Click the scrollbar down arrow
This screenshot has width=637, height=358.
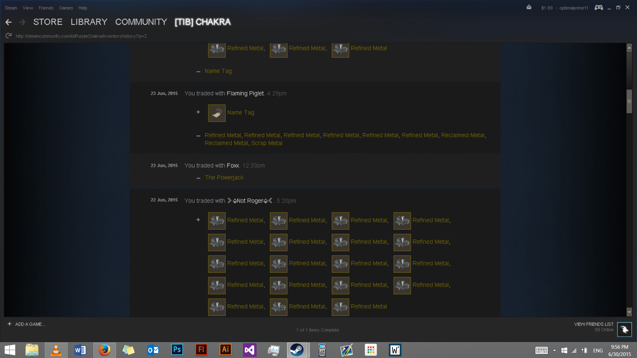click(x=629, y=312)
